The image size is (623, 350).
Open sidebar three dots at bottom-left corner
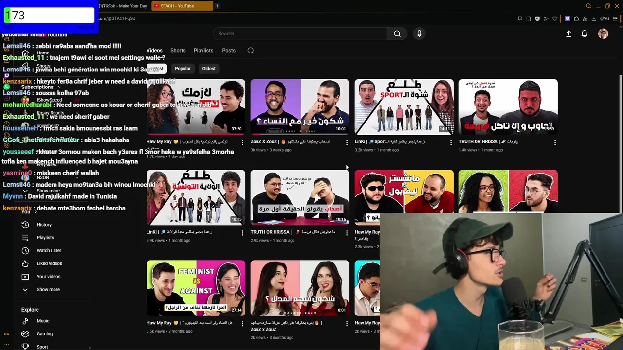coord(6,345)
